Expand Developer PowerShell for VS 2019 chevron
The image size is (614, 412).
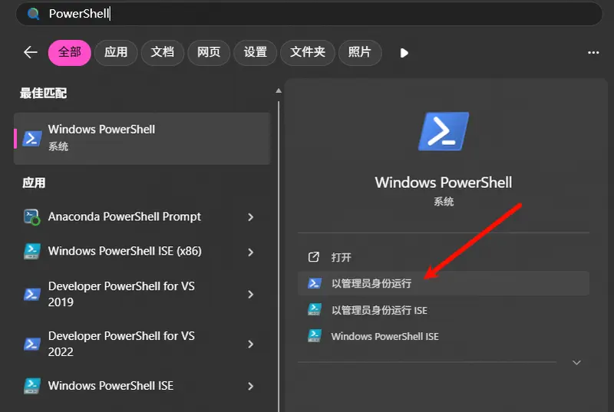click(x=251, y=294)
